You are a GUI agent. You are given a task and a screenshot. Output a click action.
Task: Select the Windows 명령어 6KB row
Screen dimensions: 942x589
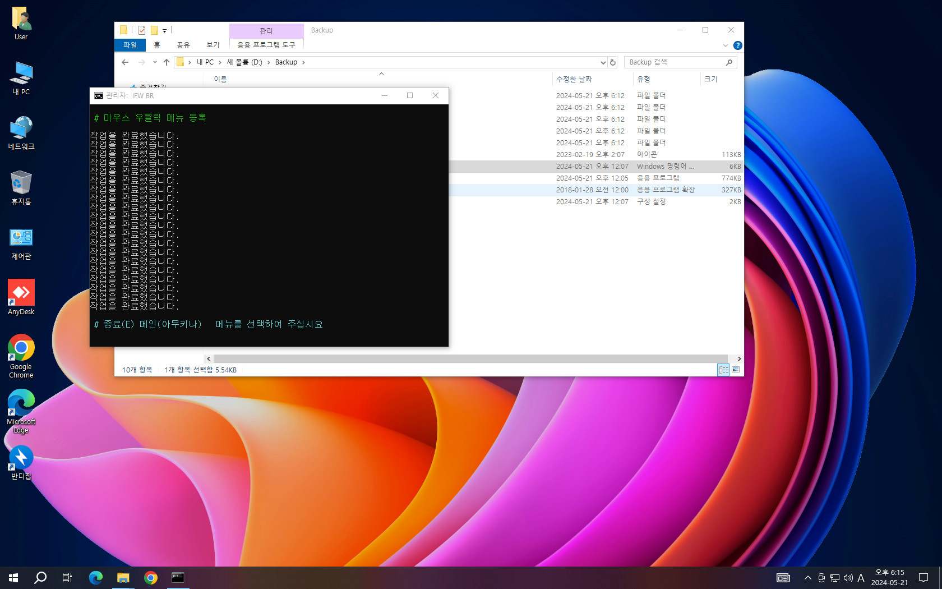click(x=596, y=167)
